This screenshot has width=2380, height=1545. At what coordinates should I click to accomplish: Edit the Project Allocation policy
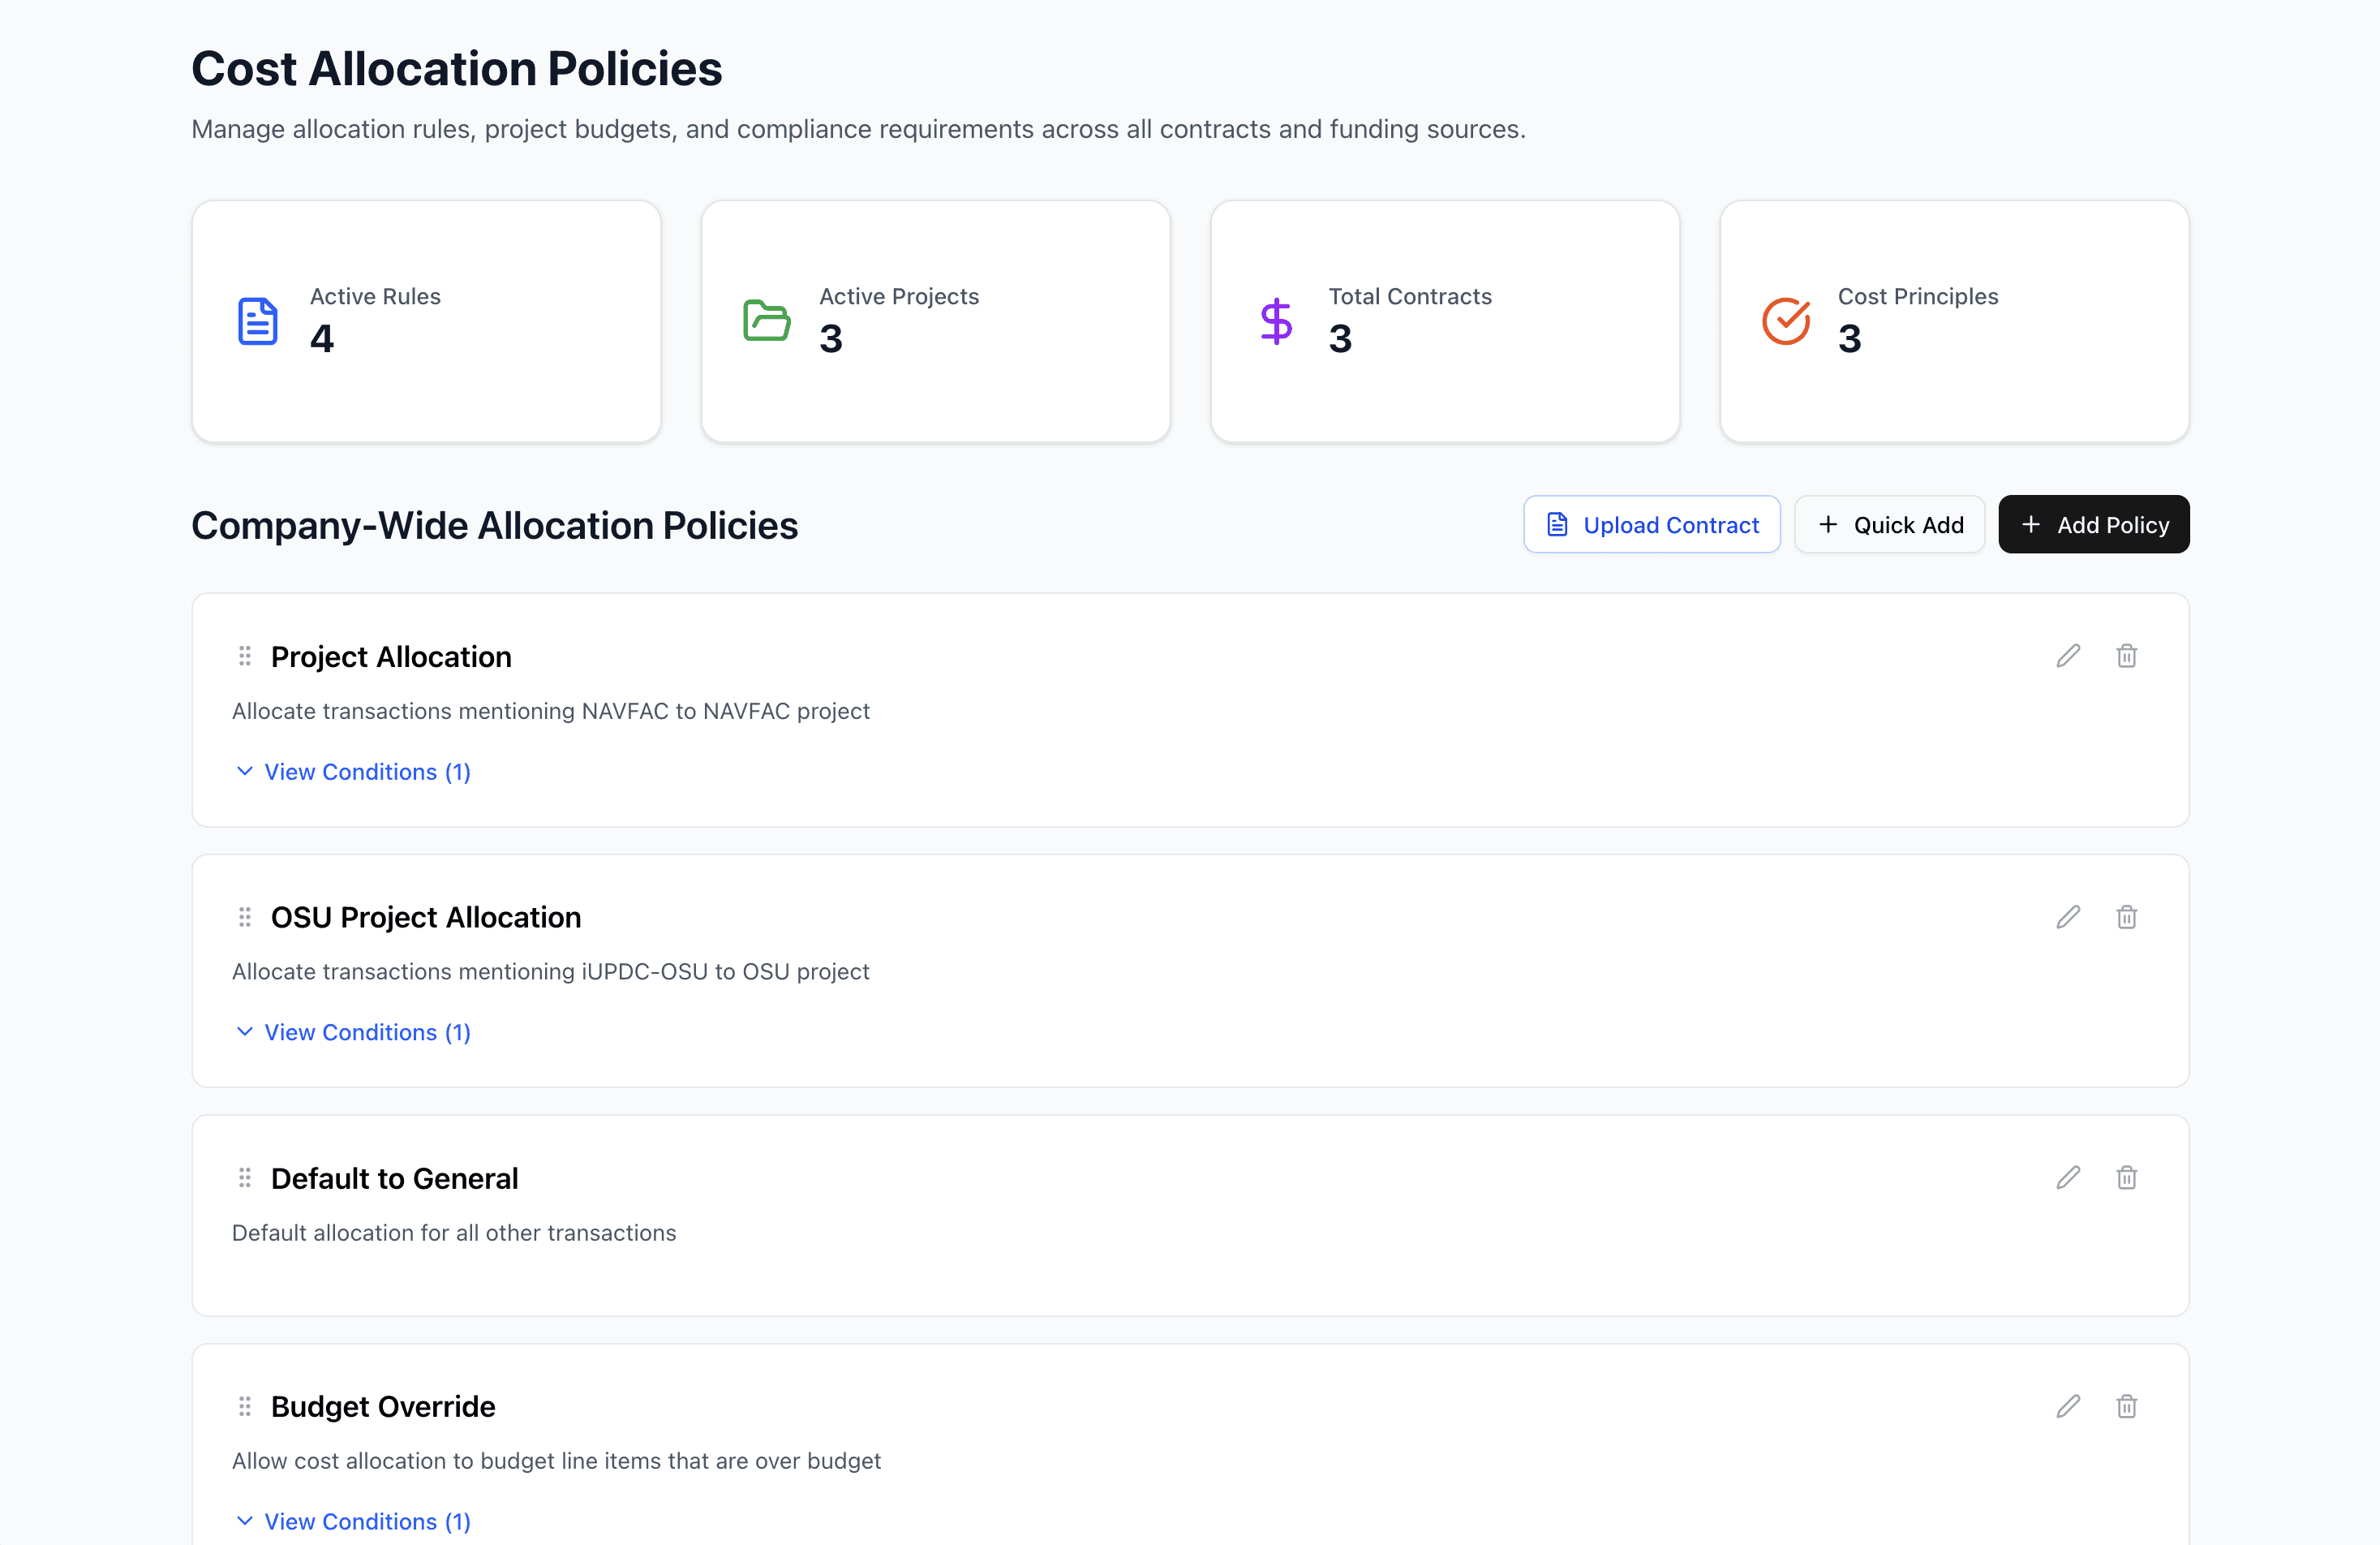pos(2068,656)
